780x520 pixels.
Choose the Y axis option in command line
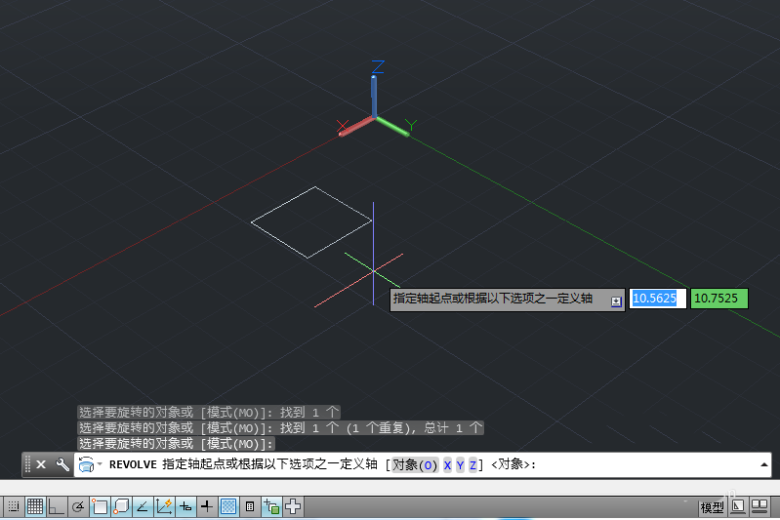[460, 464]
